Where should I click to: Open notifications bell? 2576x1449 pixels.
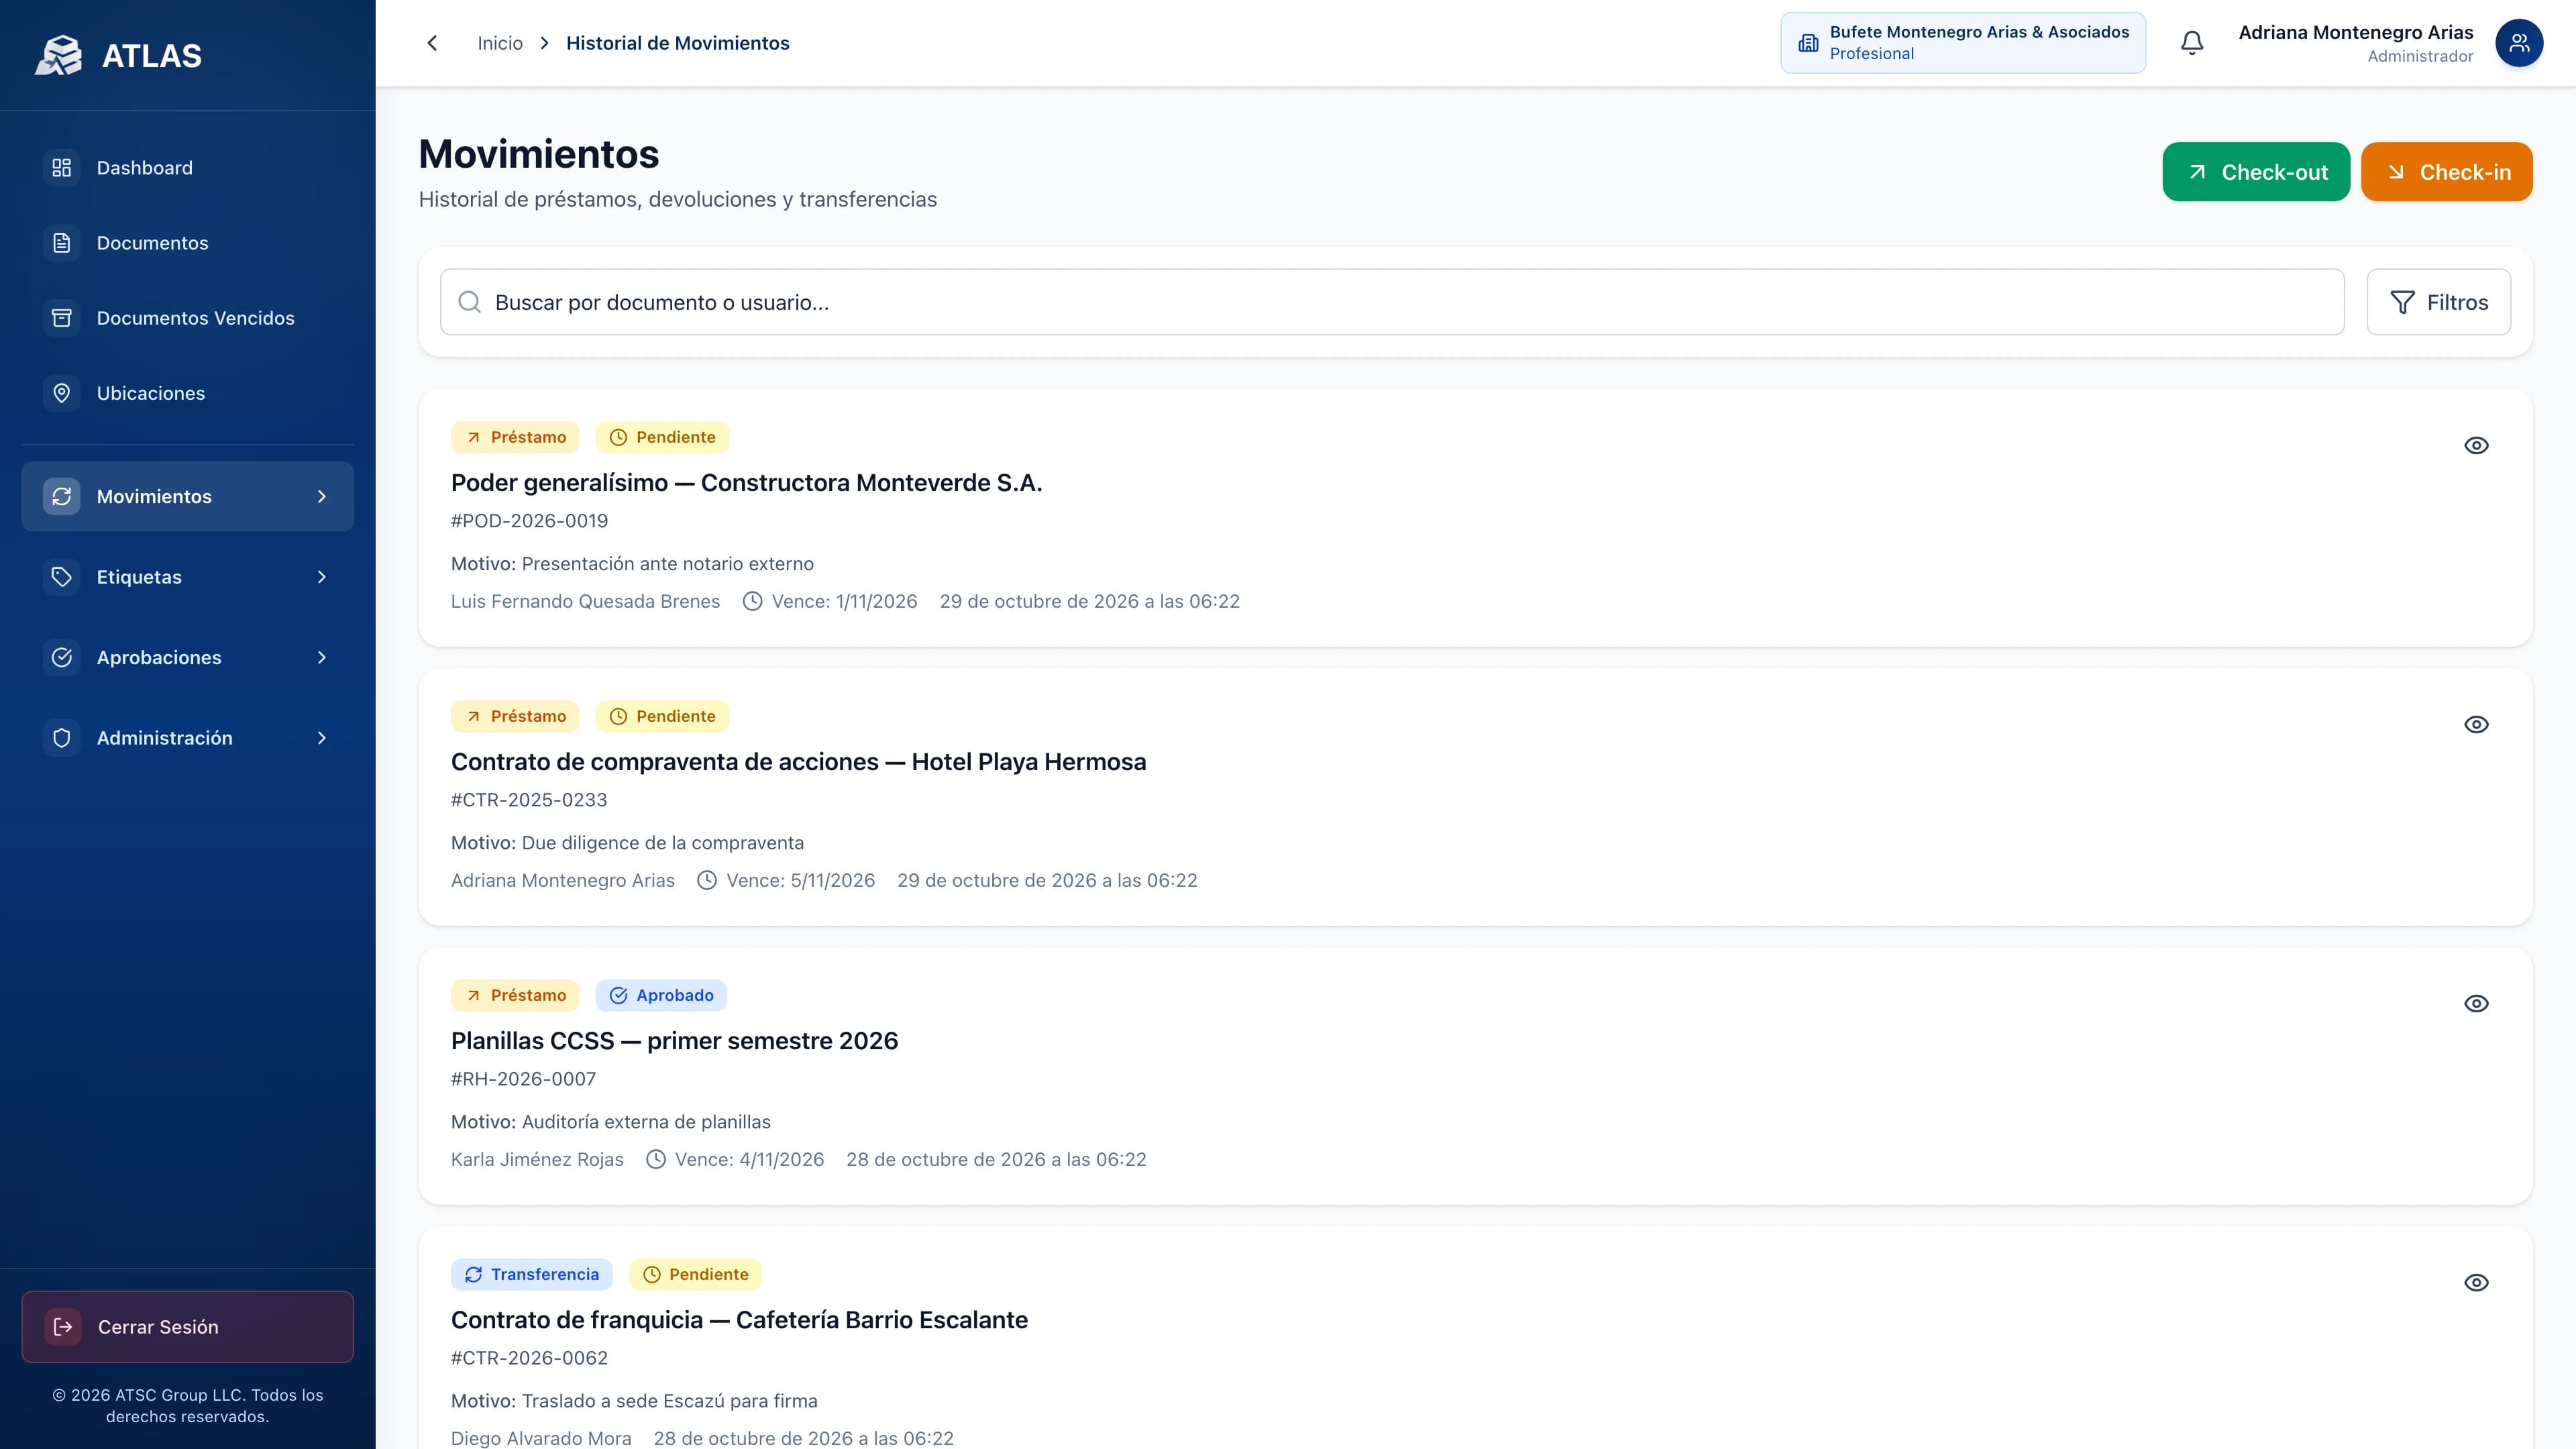(x=2192, y=43)
